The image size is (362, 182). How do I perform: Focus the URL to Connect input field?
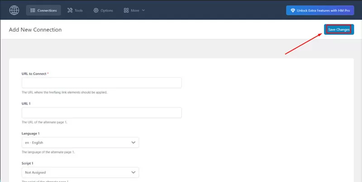tap(101, 82)
